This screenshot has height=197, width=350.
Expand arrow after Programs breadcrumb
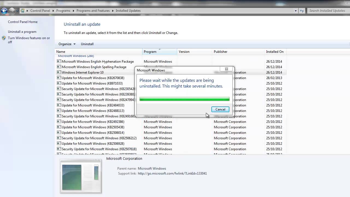(73, 11)
